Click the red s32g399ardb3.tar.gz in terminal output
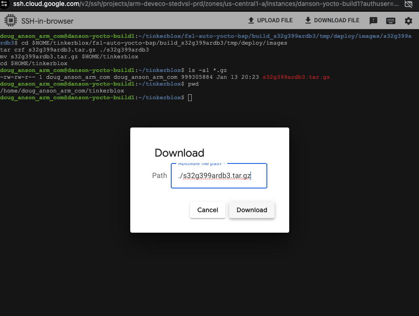The width and height of the screenshot is (419, 316). click(295, 77)
